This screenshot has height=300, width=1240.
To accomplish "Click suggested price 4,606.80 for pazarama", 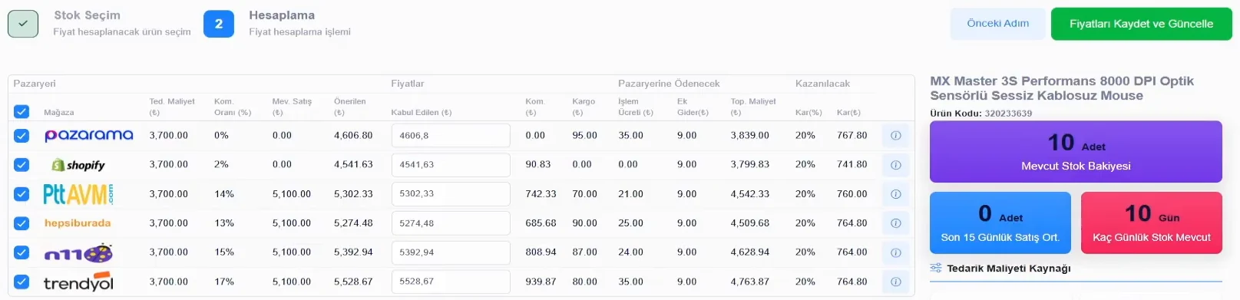I will coord(353,136).
